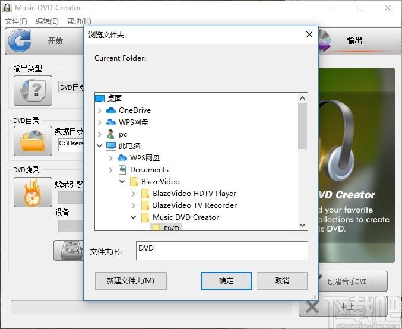
Task: Close the 浏览文件夹 dialog
Action: tap(309, 34)
